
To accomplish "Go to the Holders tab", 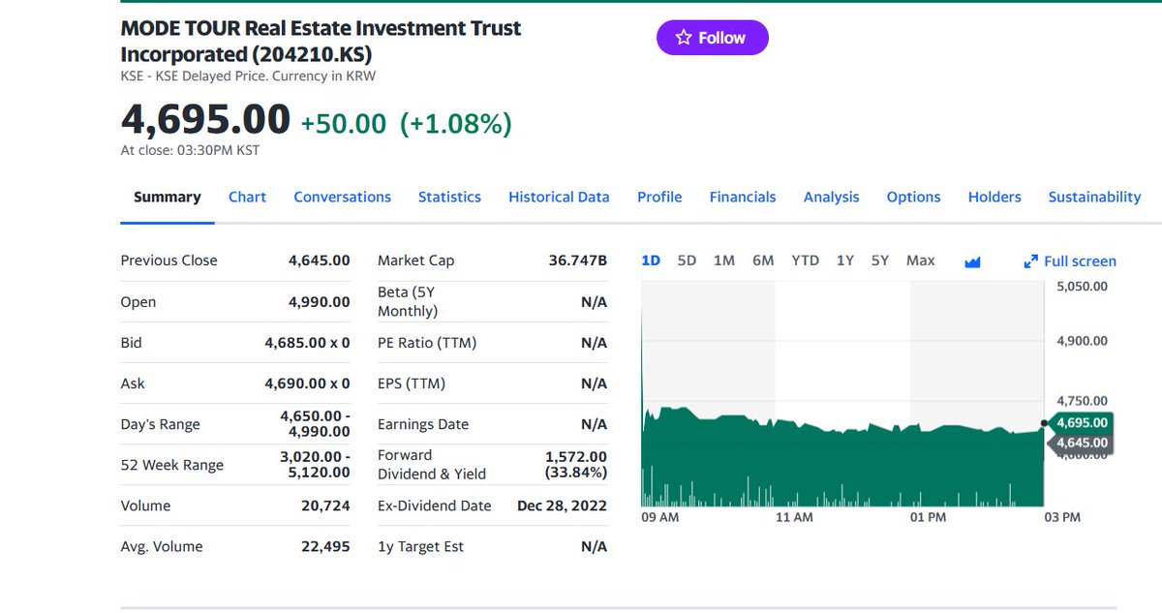I will click(994, 197).
